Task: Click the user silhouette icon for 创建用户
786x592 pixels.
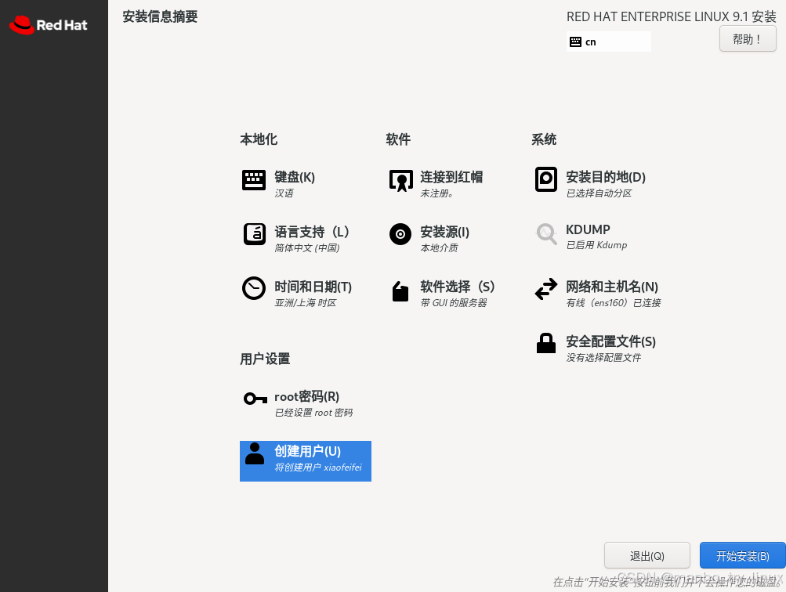Action: tap(254, 453)
